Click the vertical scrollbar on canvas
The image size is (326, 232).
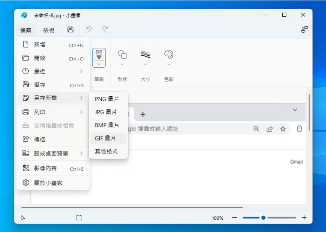tap(309, 111)
